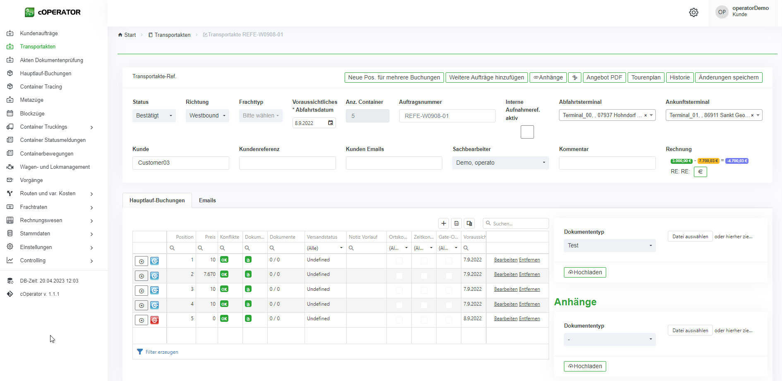Click the Filter erzeugen funnel icon
Viewport: 782px width, 381px height.
click(140, 352)
